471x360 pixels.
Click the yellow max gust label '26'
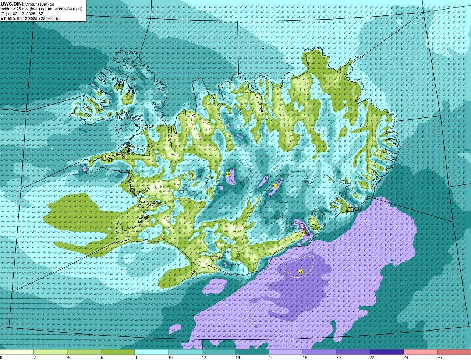[x=228, y=174]
